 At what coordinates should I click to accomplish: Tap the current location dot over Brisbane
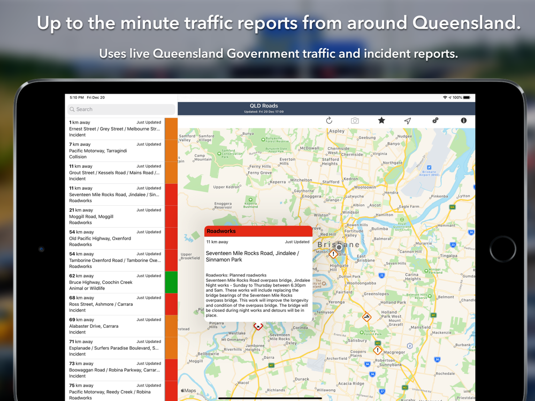[x=339, y=247]
